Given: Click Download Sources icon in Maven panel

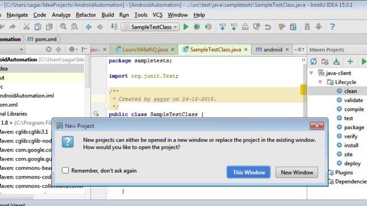Looking at the screenshot, I should 337,61.
